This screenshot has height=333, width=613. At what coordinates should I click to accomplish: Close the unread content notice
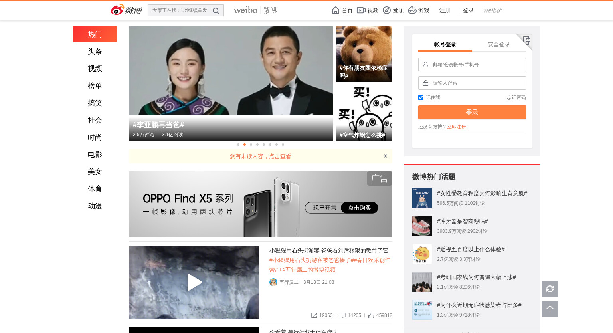(386, 156)
